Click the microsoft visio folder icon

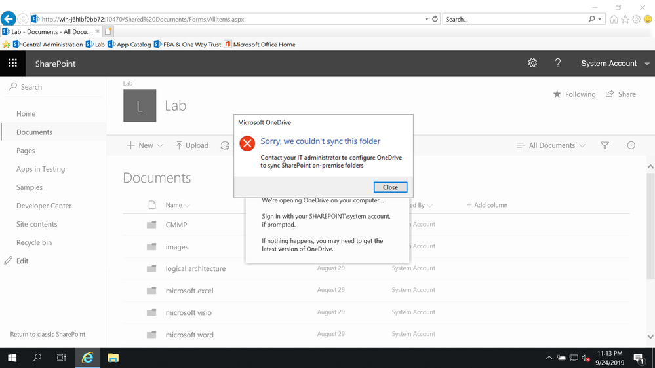tap(151, 312)
